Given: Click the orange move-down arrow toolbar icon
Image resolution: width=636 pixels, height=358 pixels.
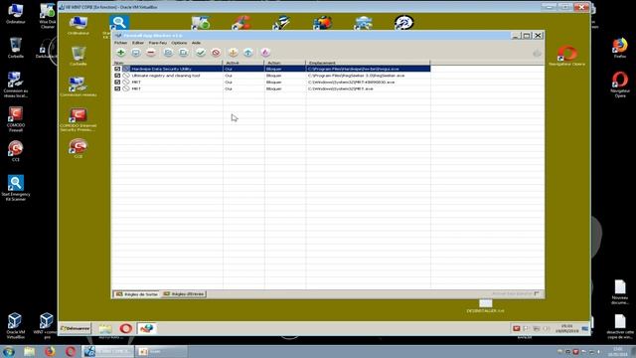Looking at the screenshot, I should point(233,53).
